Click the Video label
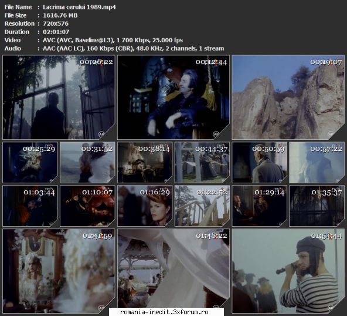This screenshot has width=347, height=316. coord(13,40)
